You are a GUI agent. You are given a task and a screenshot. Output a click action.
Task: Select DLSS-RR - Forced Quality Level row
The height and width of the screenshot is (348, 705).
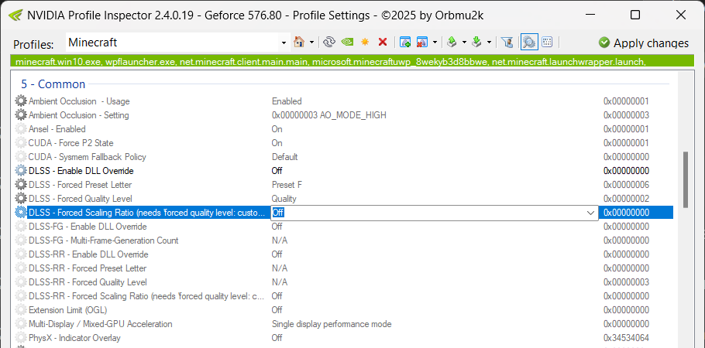(344, 282)
